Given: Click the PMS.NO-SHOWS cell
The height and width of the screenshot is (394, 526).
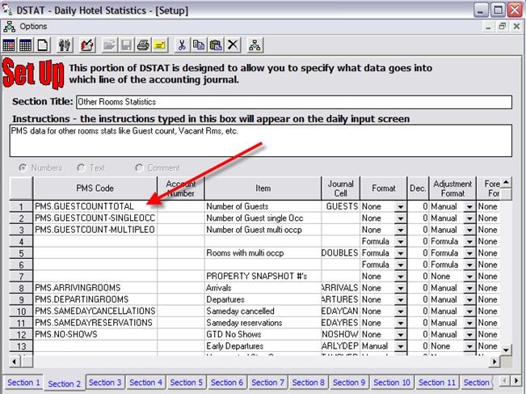Looking at the screenshot, I should (95, 335).
